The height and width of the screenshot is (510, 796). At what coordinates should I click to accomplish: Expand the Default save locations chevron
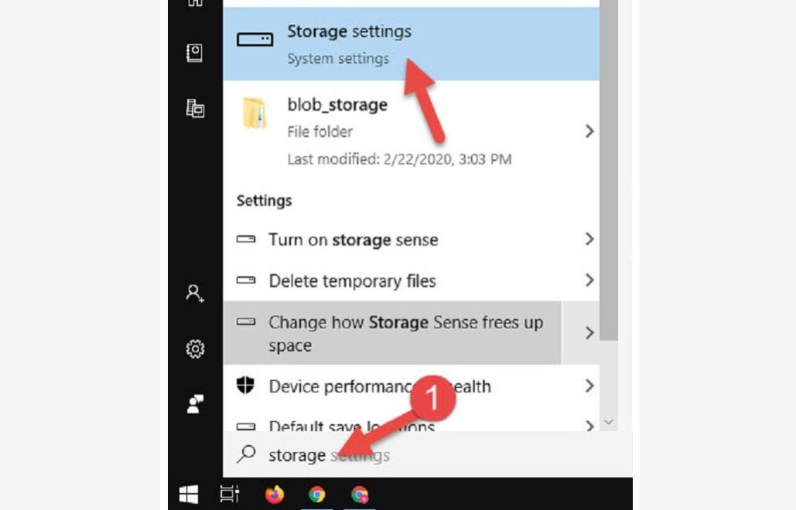[x=590, y=427]
